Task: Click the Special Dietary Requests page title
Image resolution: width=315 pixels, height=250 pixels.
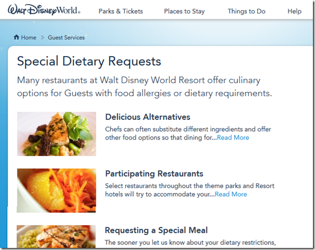Action: (89, 61)
